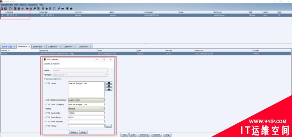This screenshot has height=137, width=292.
Task: Click the gear toolbar icon
Action: [43, 8]
